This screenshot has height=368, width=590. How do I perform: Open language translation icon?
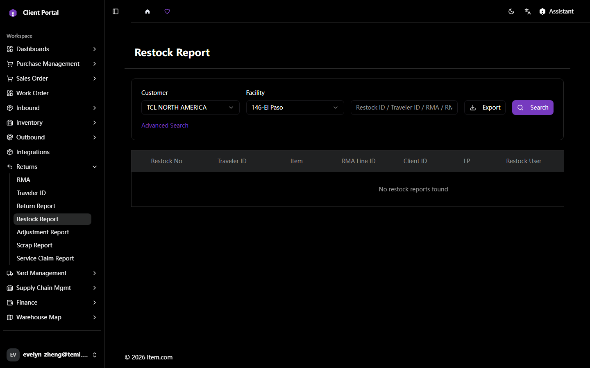528,11
